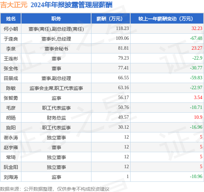Viewport: 204px width, 192px height.
Task: Click change value 23.27
Action: [197, 48]
